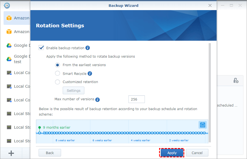
Task: Click info icon beside Enable backup rotation
Action: (x=88, y=48)
